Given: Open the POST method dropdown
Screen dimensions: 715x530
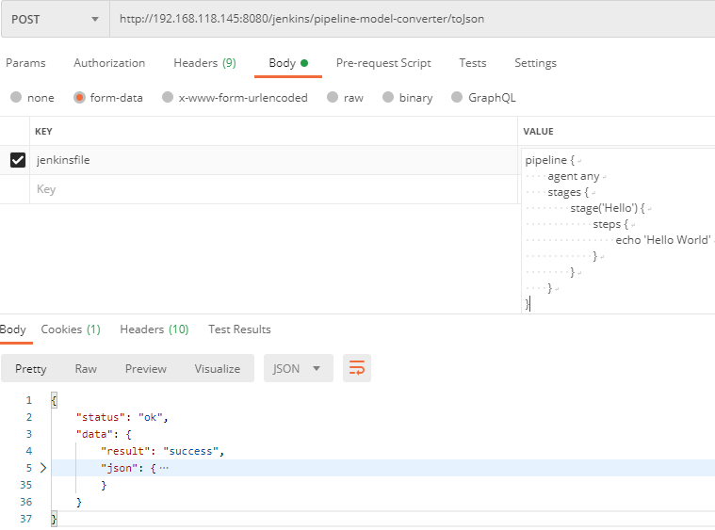Looking at the screenshot, I should click(56, 19).
